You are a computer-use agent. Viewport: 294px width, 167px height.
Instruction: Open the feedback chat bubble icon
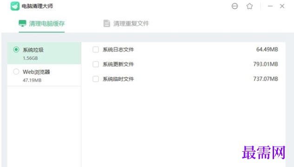[235, 6]
